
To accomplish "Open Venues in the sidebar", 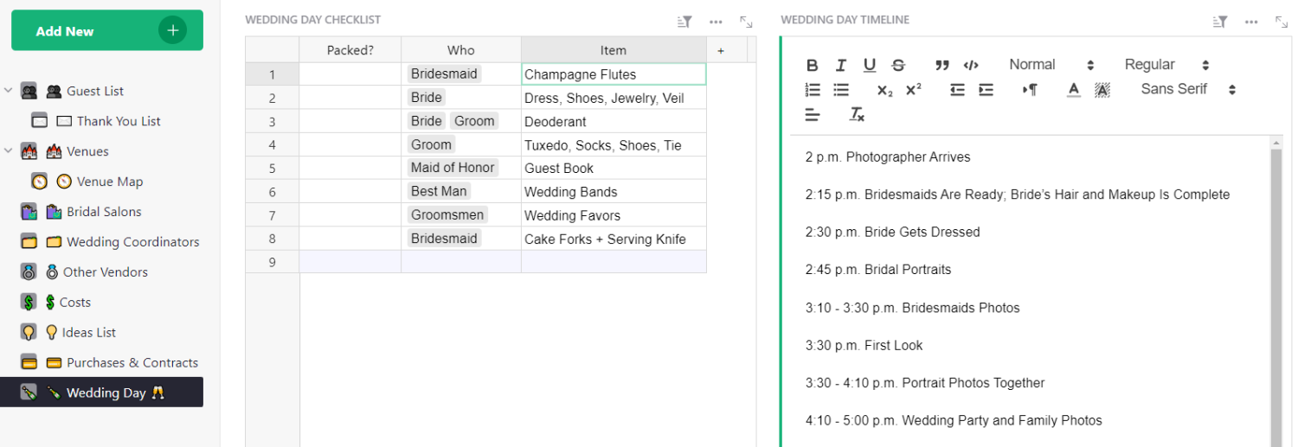I will tap(87, 151).
